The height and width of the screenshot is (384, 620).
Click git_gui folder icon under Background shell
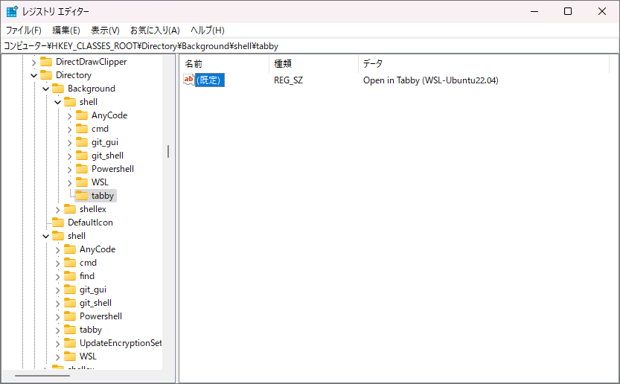click(82, 142)
